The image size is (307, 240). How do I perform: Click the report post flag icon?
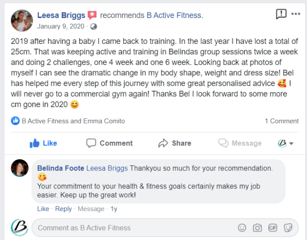pyautogui.click(x=281, y=14)
